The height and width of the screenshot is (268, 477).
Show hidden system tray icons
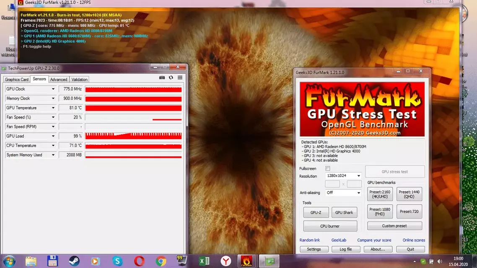(414, 261)
